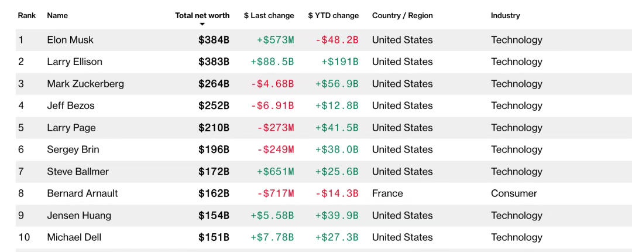Viewport: 632px width, 252px height.
Task: Sort by the Rank column header
Action: coord(27,15)
